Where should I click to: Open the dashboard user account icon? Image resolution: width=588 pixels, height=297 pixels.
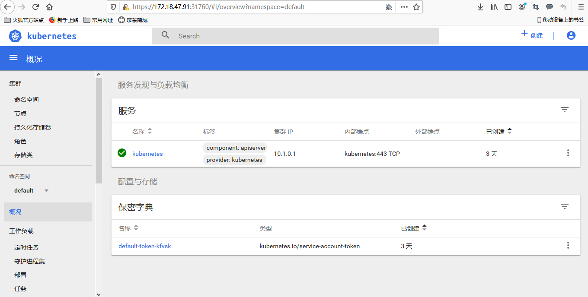(571, 35)
